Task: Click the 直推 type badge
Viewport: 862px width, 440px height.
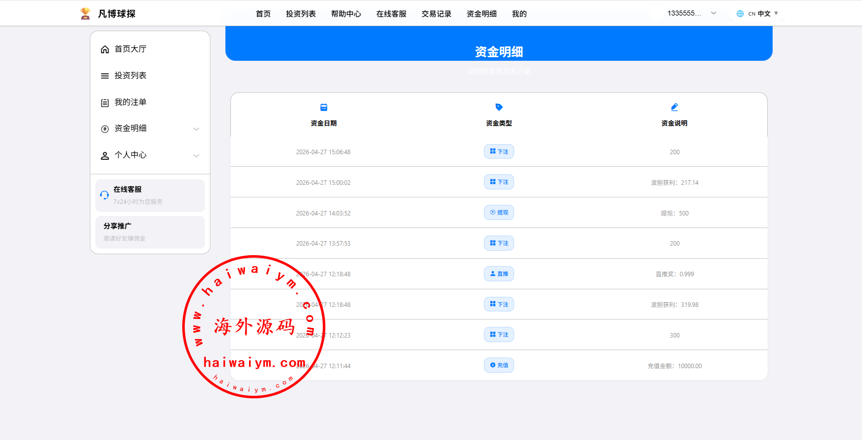Action: point(499,274)
